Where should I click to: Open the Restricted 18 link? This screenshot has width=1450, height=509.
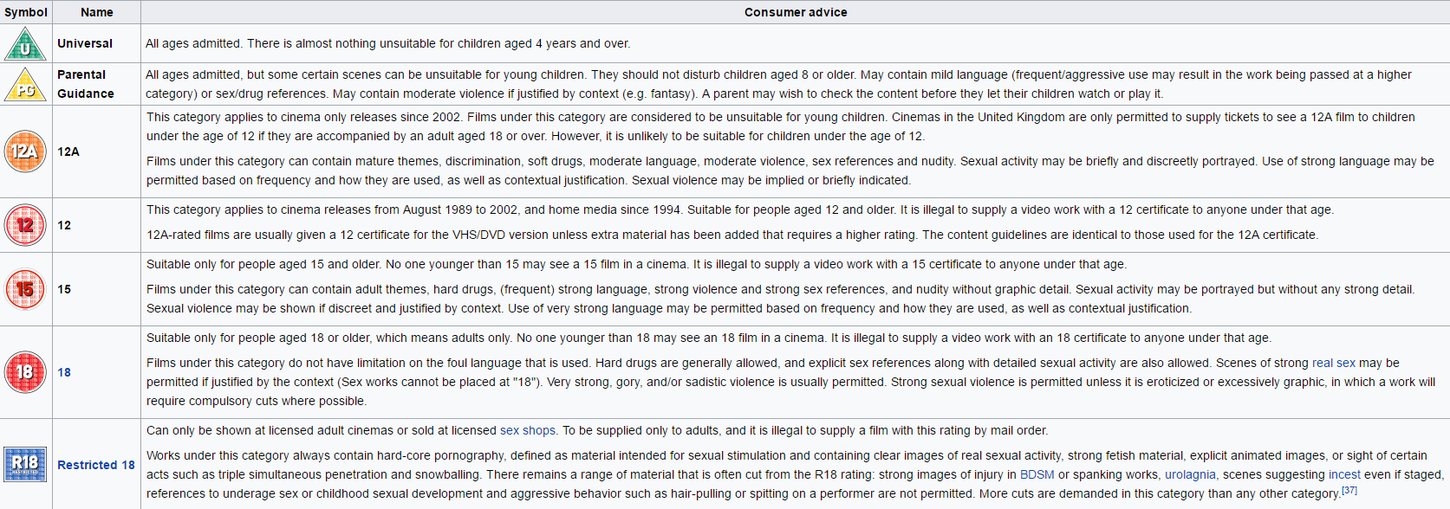[x=96, y=465]
